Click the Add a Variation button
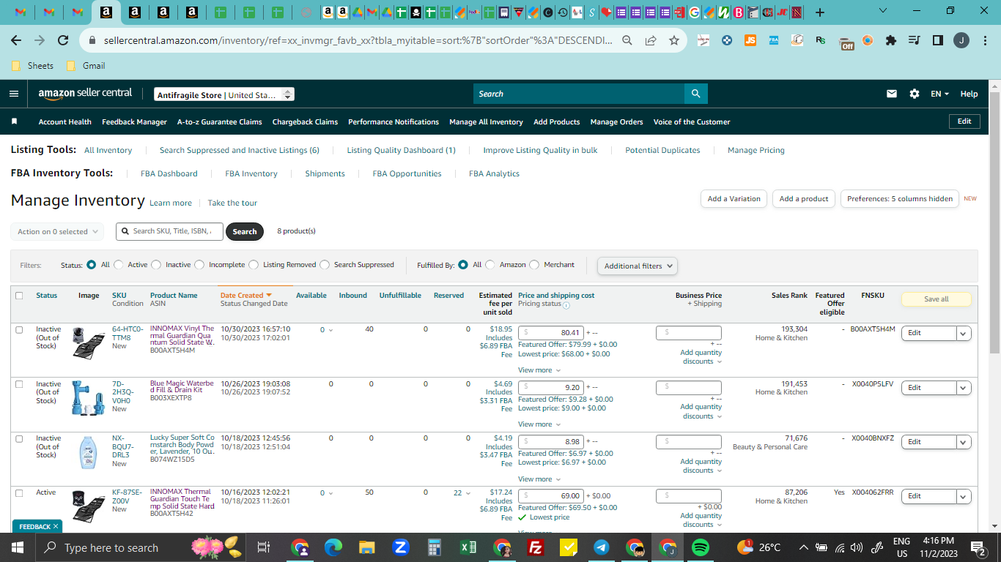 (734, 198)
